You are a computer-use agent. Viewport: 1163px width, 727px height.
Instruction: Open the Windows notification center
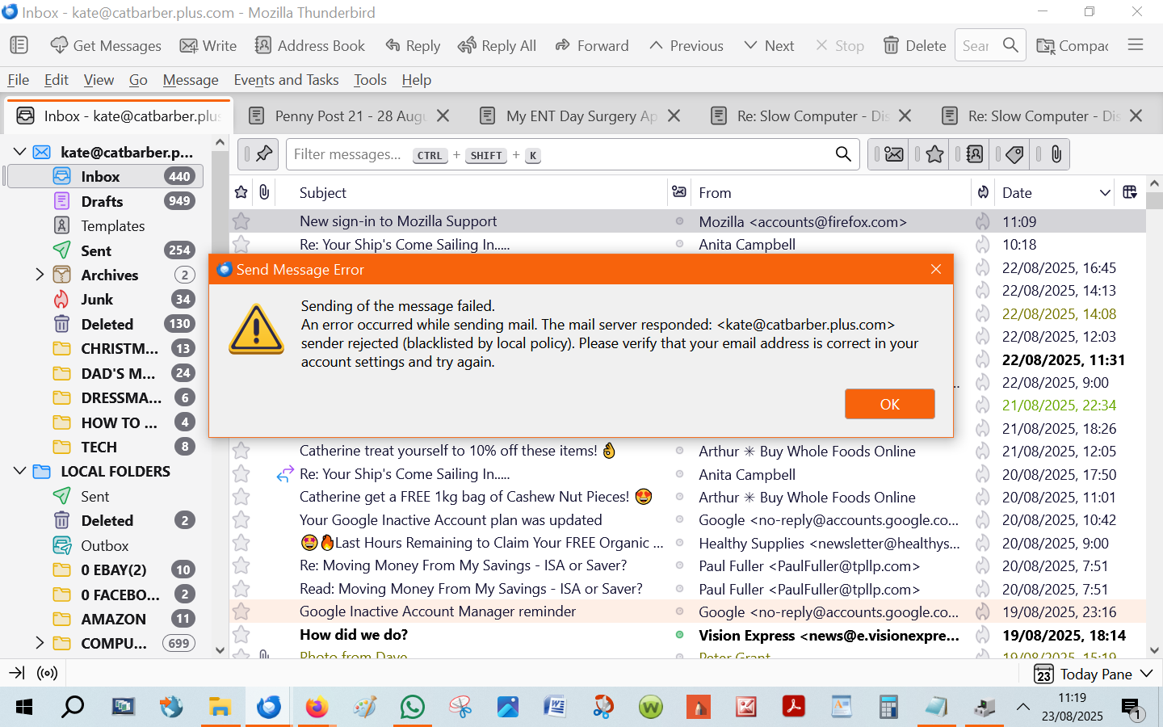pyautogui.click(x=1132, y=708)
